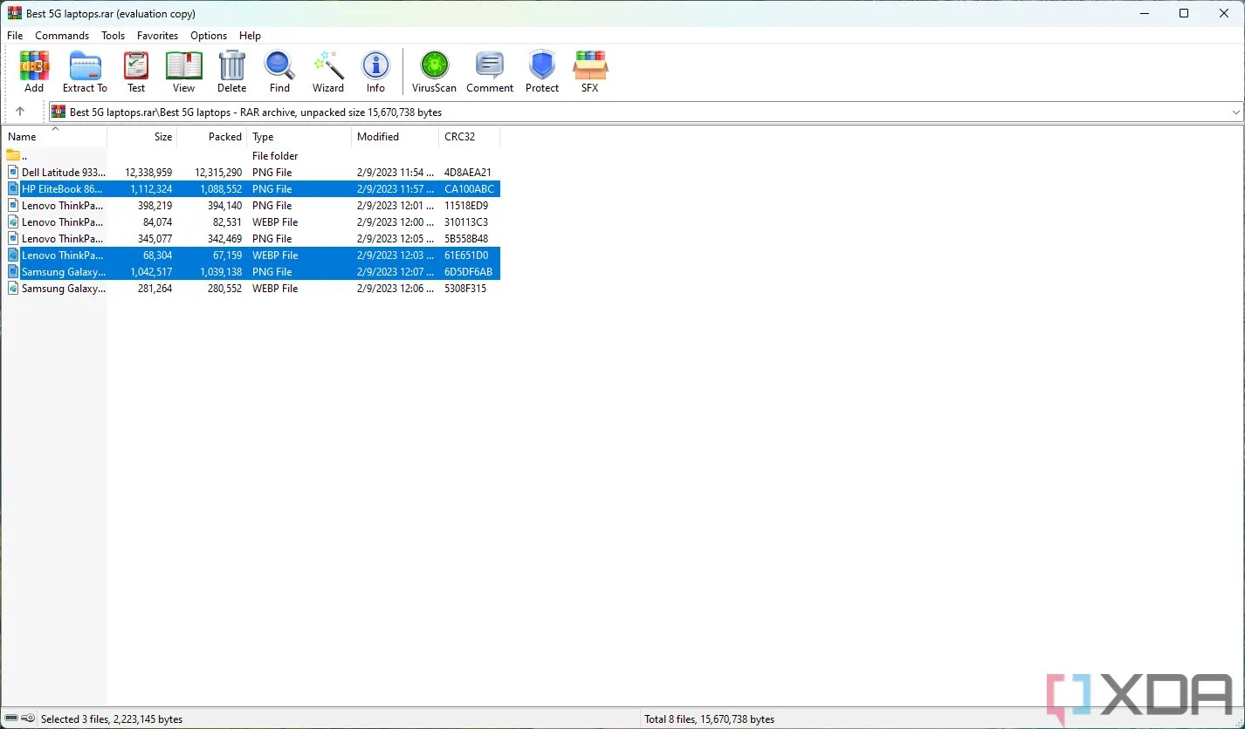Sort files by the Name column header
The width and height of the screenshot is (1245, 729).
tap(21, 137)
